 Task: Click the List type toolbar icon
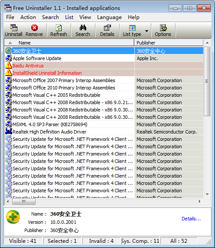coord(132,28)
